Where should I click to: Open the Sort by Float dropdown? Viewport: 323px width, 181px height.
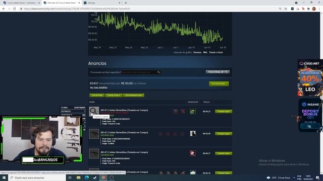pos(114,95)
